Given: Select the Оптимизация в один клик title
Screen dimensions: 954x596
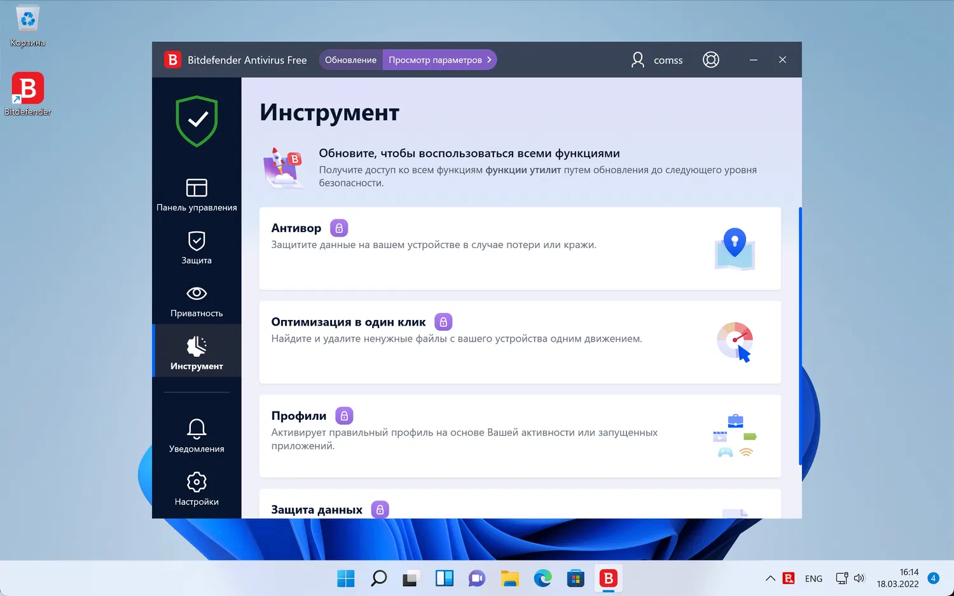Looking at the screenshot, I should (x=349, y=322).
